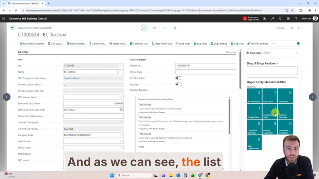Click Calc Value action
The image size is (319, 179).
click(x=55, y=44)
